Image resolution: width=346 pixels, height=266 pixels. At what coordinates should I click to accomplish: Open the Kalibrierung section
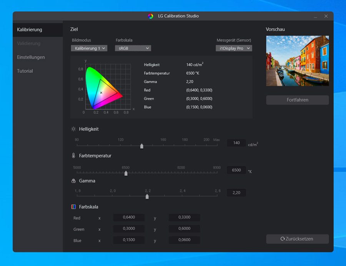click(38, 30)
